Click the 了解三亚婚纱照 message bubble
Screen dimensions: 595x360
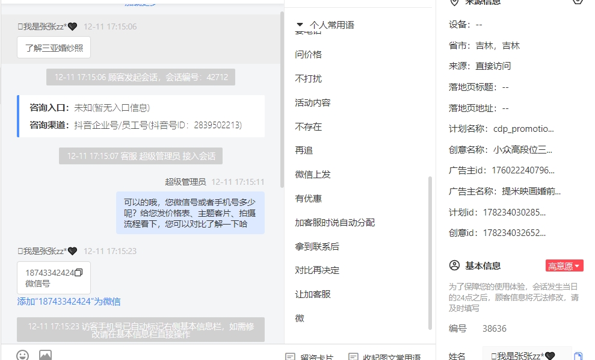[54, 48]
